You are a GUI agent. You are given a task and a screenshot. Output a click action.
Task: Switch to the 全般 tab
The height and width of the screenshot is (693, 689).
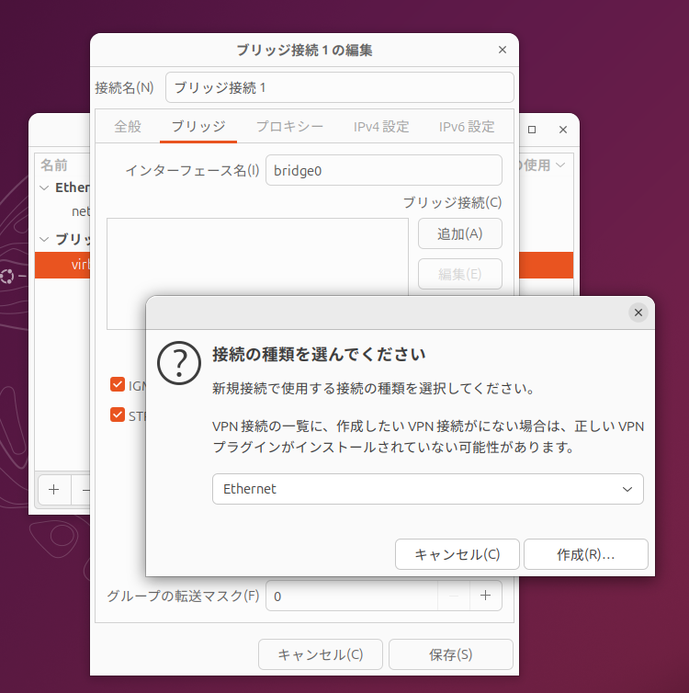pos(128,127)
